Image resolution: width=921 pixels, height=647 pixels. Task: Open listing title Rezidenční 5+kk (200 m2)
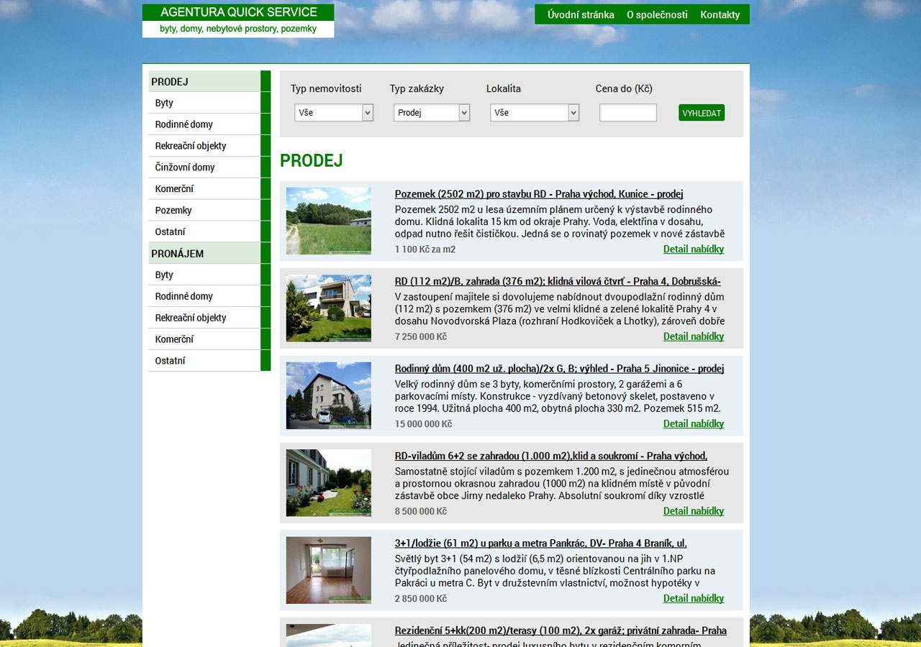(x=561, y=630)
